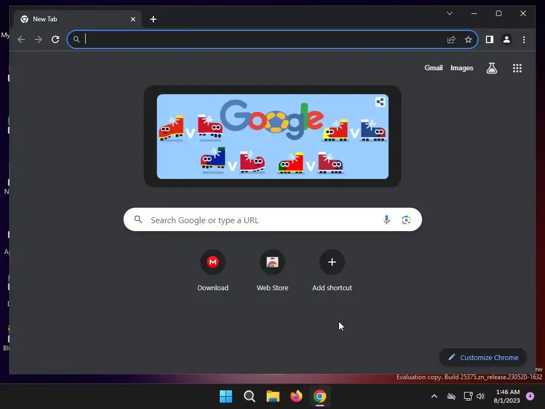Open the profile avatar menu
The image size is (545, 409).
point(507,39)
